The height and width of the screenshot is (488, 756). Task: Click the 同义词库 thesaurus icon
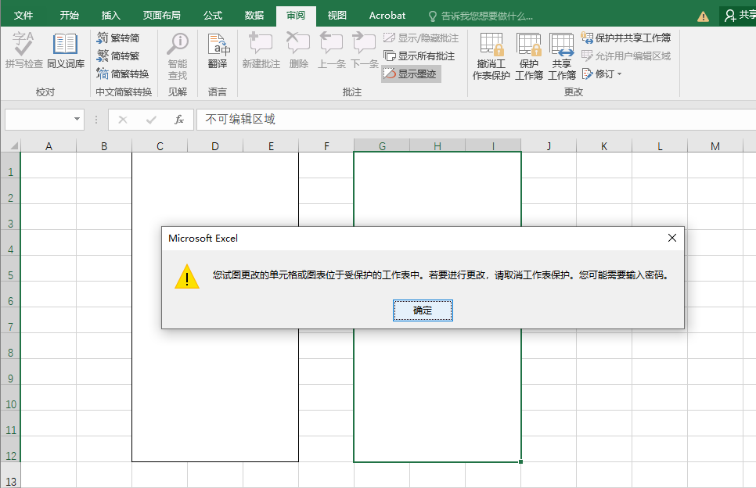65,51
